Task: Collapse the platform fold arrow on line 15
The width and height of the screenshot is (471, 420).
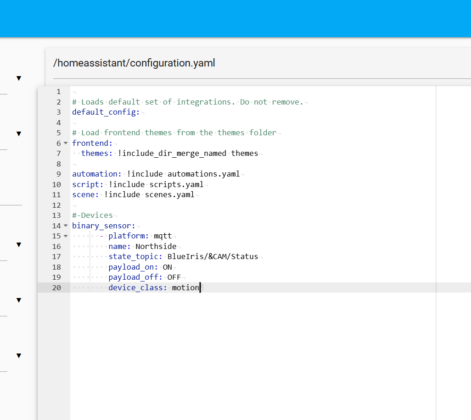Action: (66, 236)
